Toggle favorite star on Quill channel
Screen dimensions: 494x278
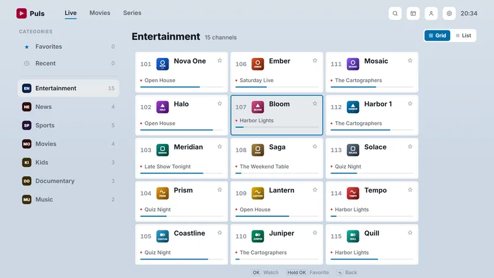[x=410, y=233]
